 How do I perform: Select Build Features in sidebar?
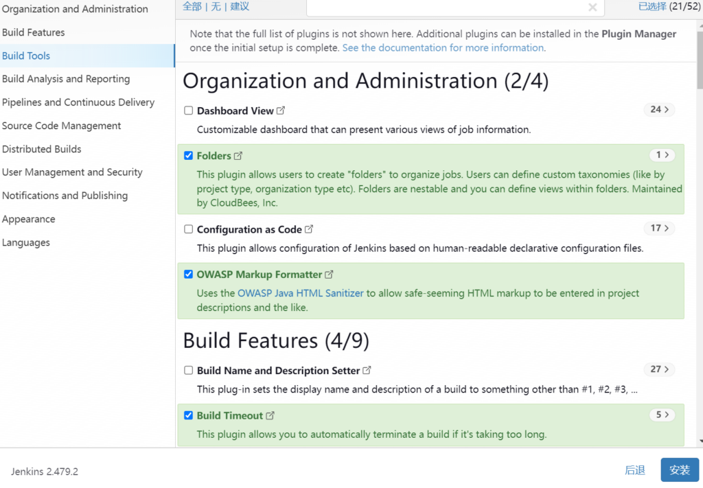coord(34,32)
